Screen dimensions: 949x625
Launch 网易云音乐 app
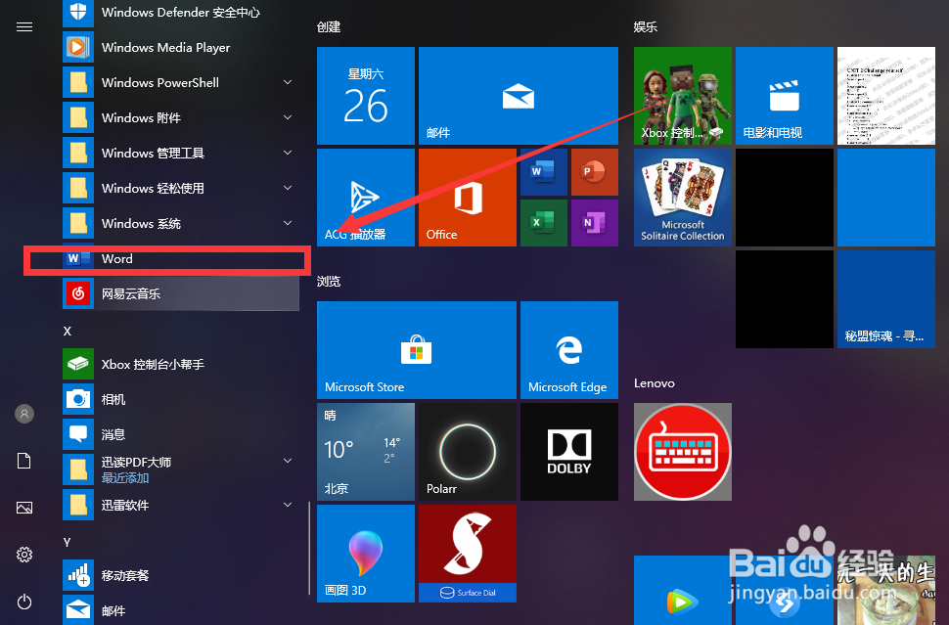(x=180, y=293)
